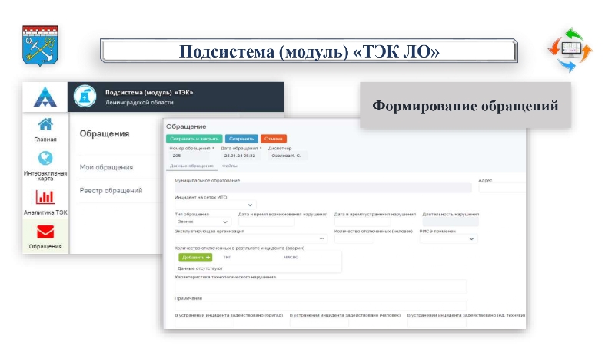Click Номер обращения field
Screen dimensions: 615x345
coord(190,156)
